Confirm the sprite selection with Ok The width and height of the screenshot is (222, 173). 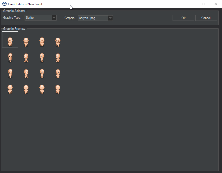point(183,18)
